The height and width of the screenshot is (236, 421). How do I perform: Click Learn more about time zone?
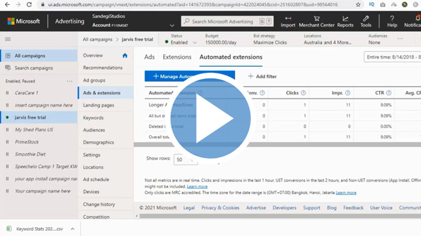(x=346, y=192)
